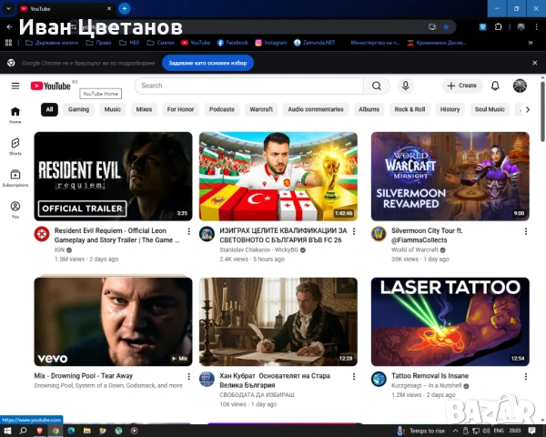This screenshot has width=546, height=437.
Task: Open Instagram bookmark
Action: pos(271,43)
